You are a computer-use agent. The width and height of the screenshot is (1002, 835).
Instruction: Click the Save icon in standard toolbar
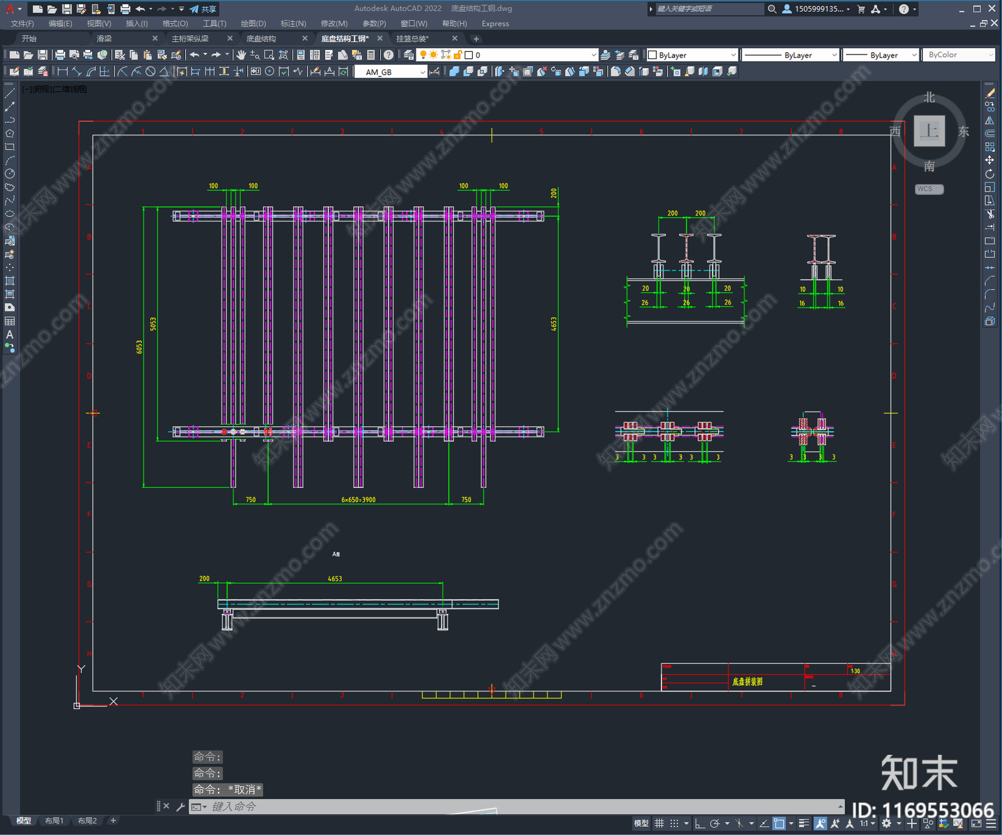pyautogui.click(x=43, y=55)
